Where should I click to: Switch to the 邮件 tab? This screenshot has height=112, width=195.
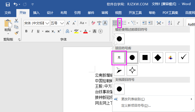click(91, 13)
